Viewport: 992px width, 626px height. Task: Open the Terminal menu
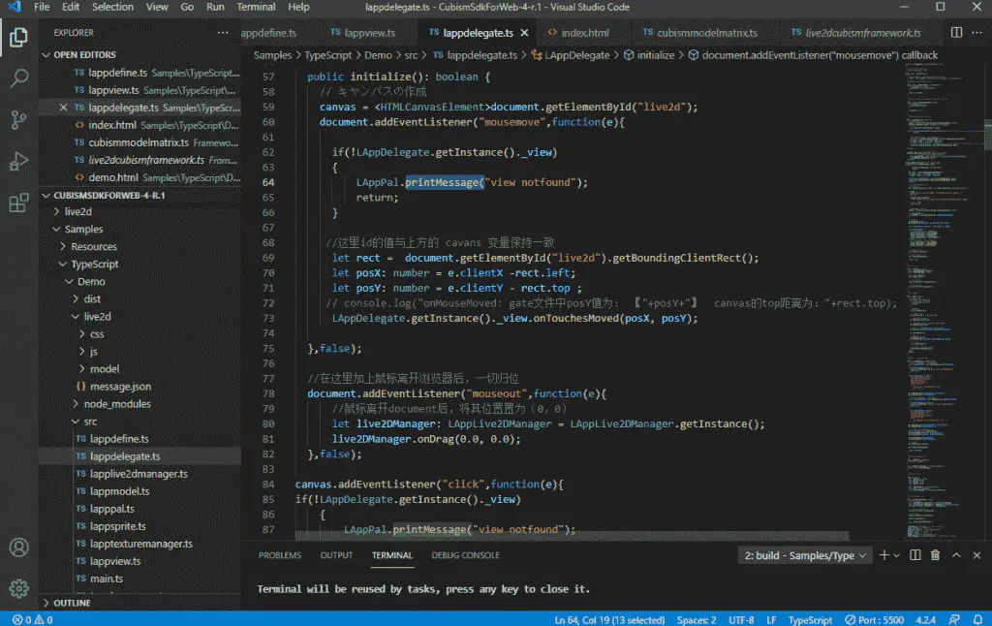tap(256, 7)
